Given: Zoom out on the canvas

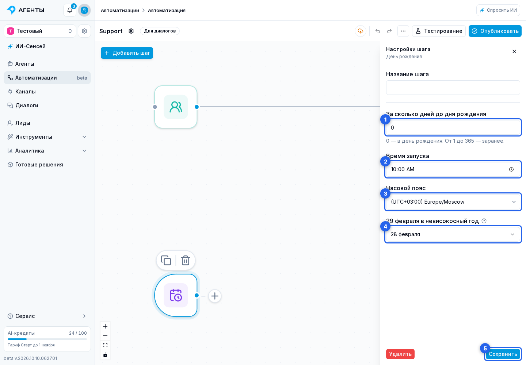Looking at the screenshot, I should pyautogui.click(x=105, y=336).
